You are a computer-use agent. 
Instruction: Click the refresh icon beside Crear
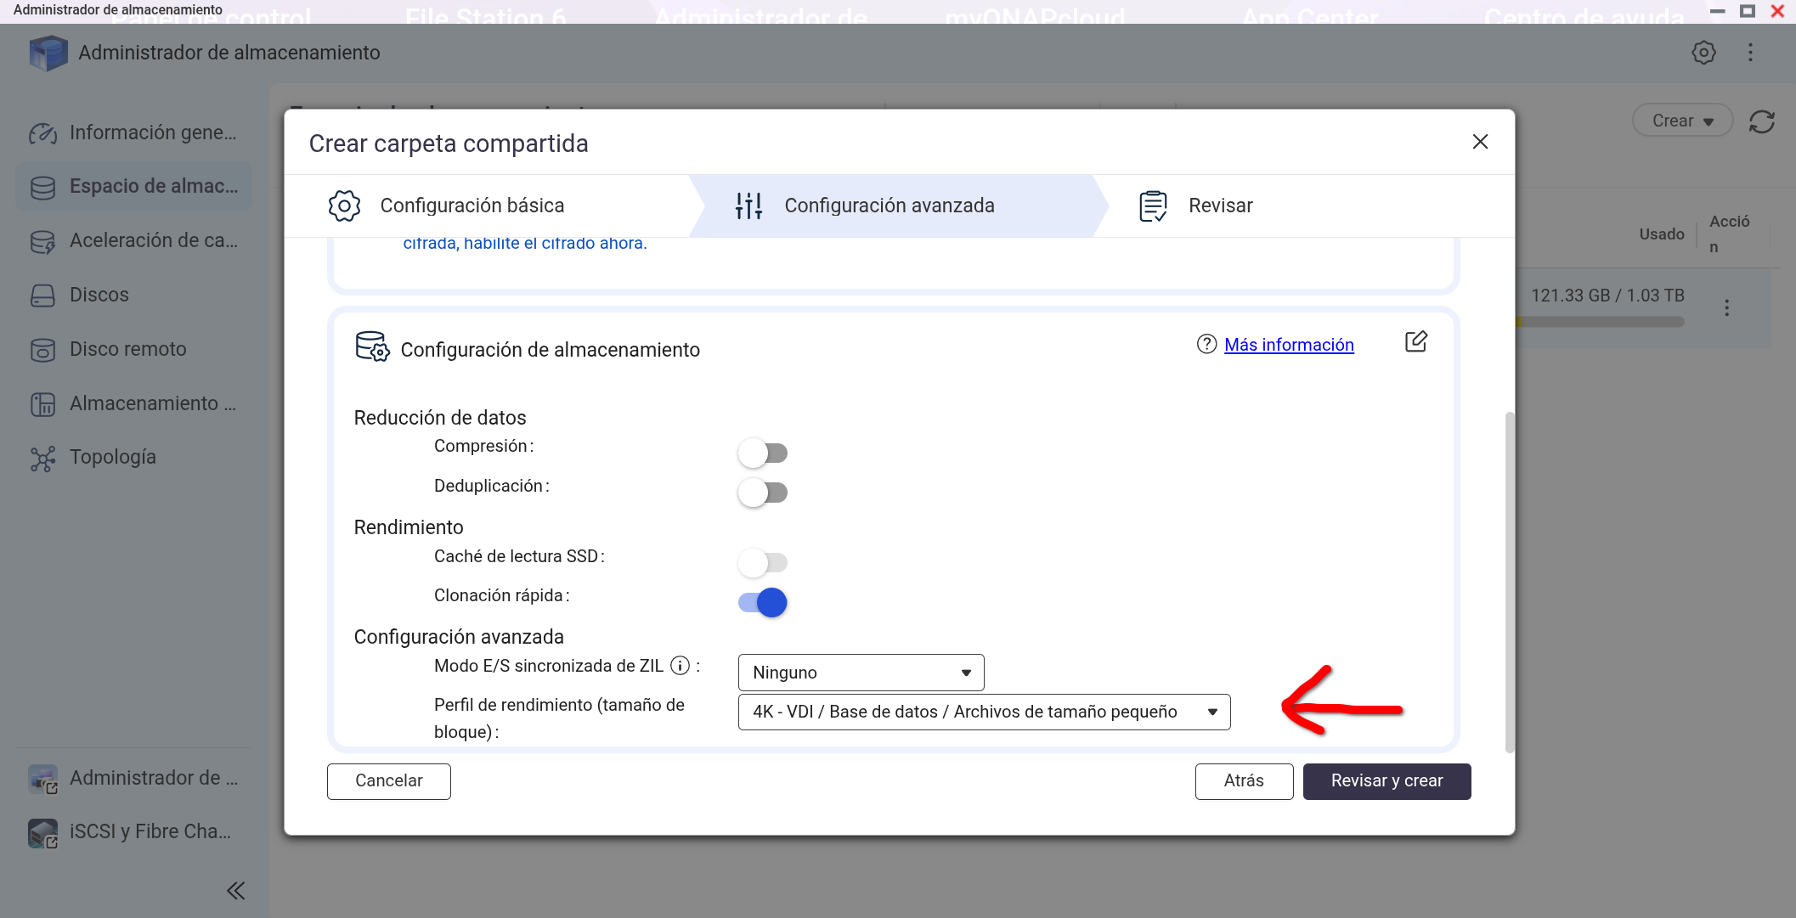point(1762,121)
